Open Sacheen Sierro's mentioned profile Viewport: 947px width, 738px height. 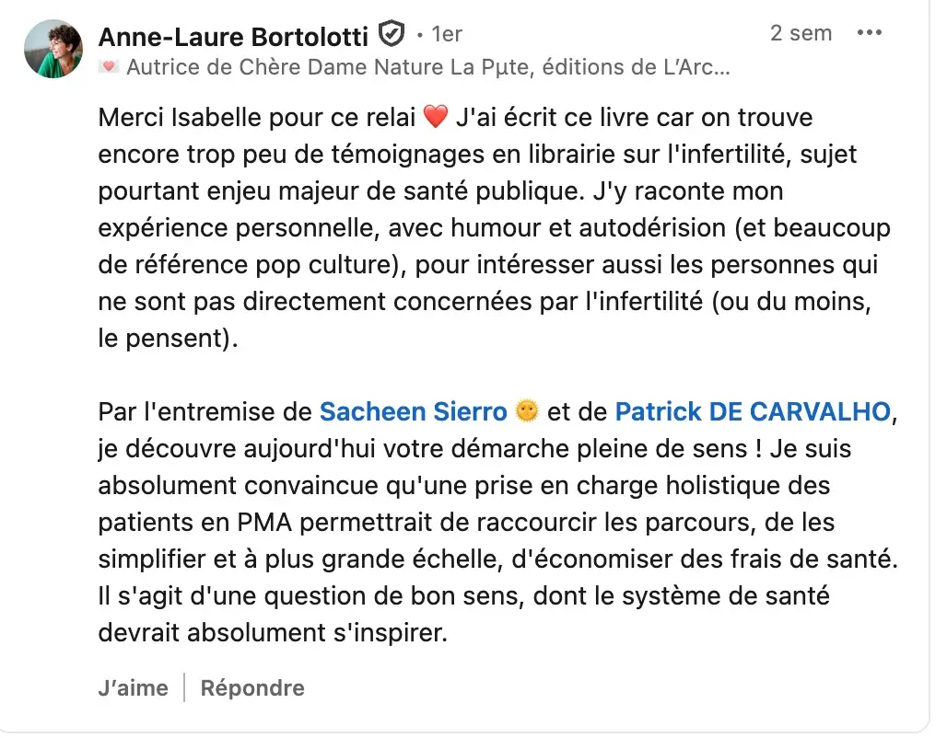pyautogui.click(x=413, y=412)
